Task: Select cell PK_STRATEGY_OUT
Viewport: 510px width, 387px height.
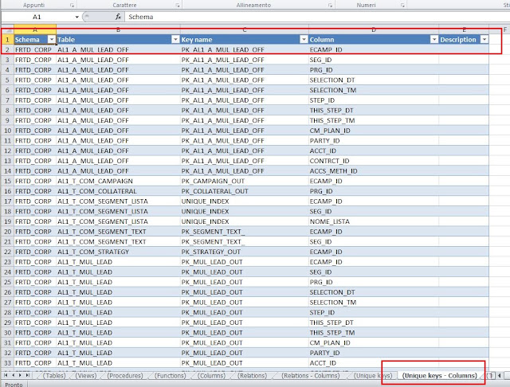Action: pos(245,252)
